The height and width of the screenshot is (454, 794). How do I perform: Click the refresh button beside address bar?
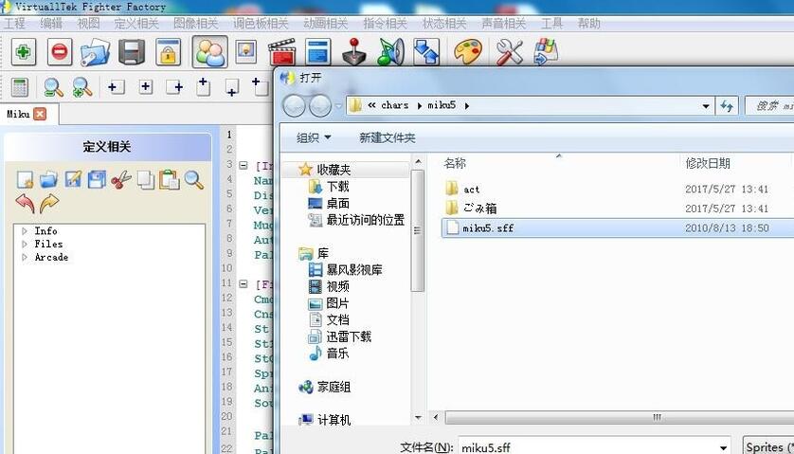coord(727,106)
